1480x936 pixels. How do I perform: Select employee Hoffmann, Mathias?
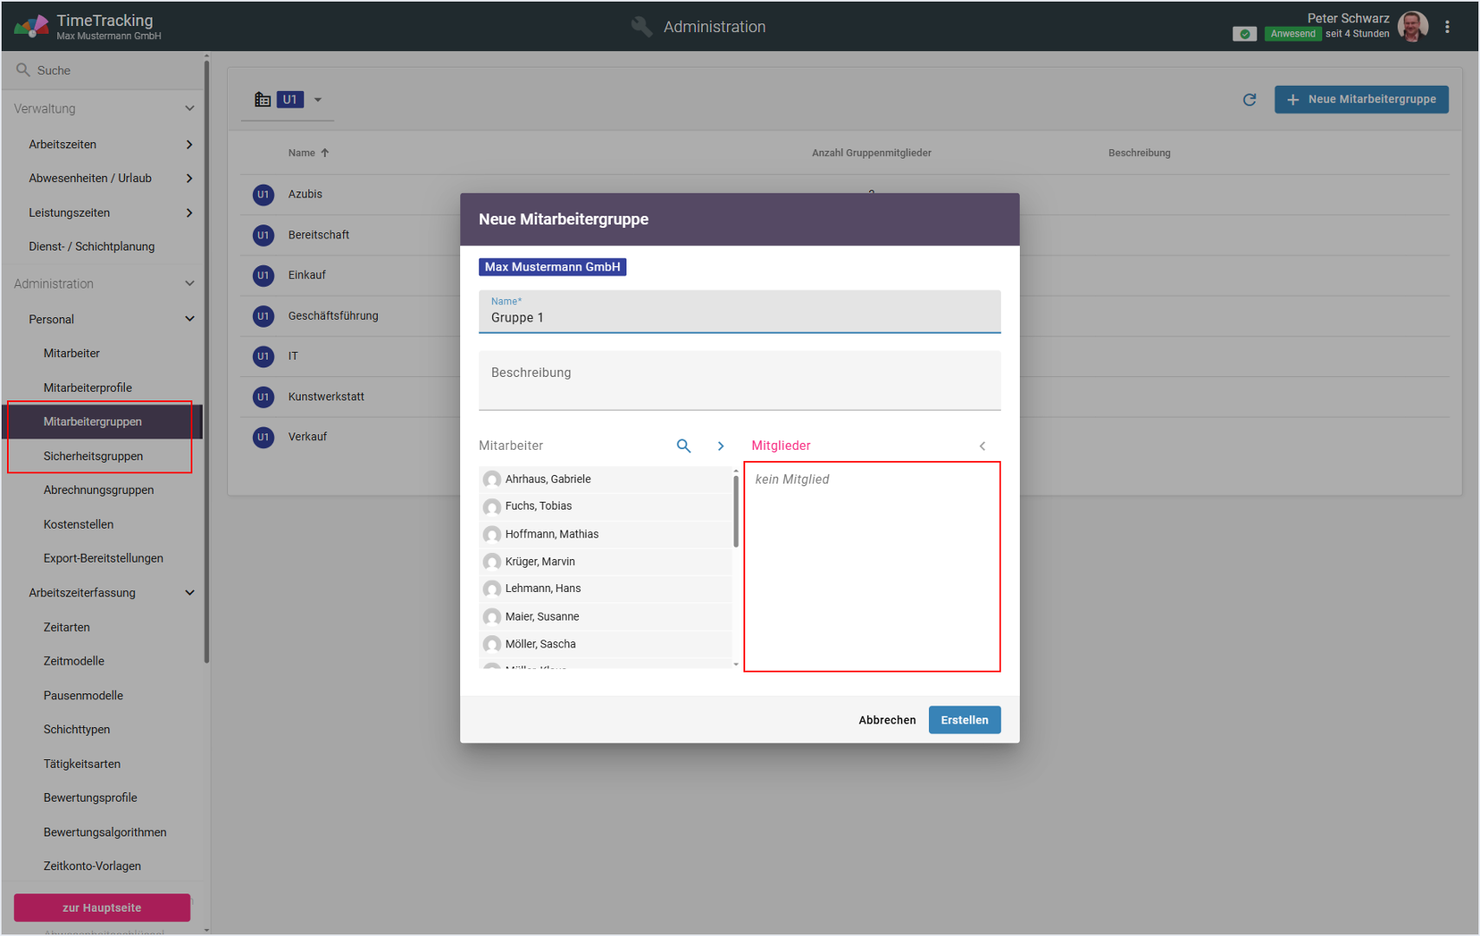pos(552,534)
